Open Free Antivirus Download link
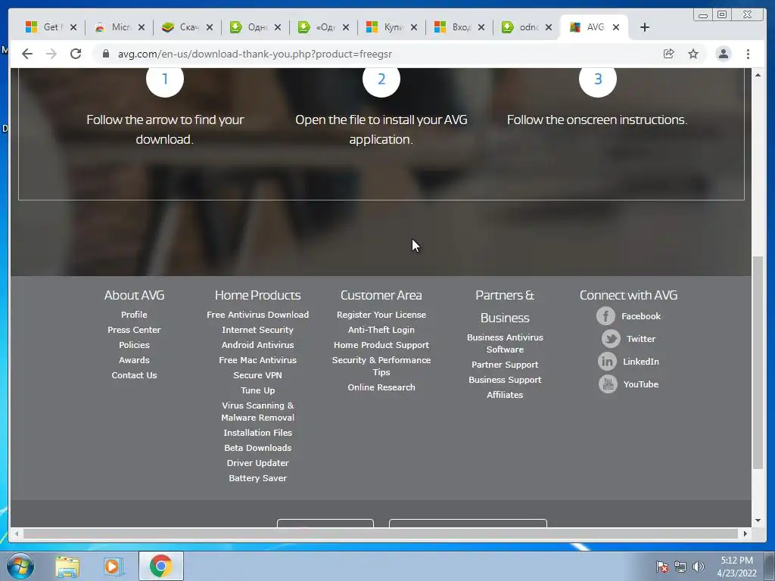The height and width of the screenshot is (581, 775). (x=257, y=315)
